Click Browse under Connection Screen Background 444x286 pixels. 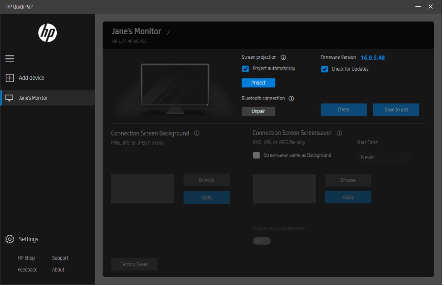click(x=207, y=180)
